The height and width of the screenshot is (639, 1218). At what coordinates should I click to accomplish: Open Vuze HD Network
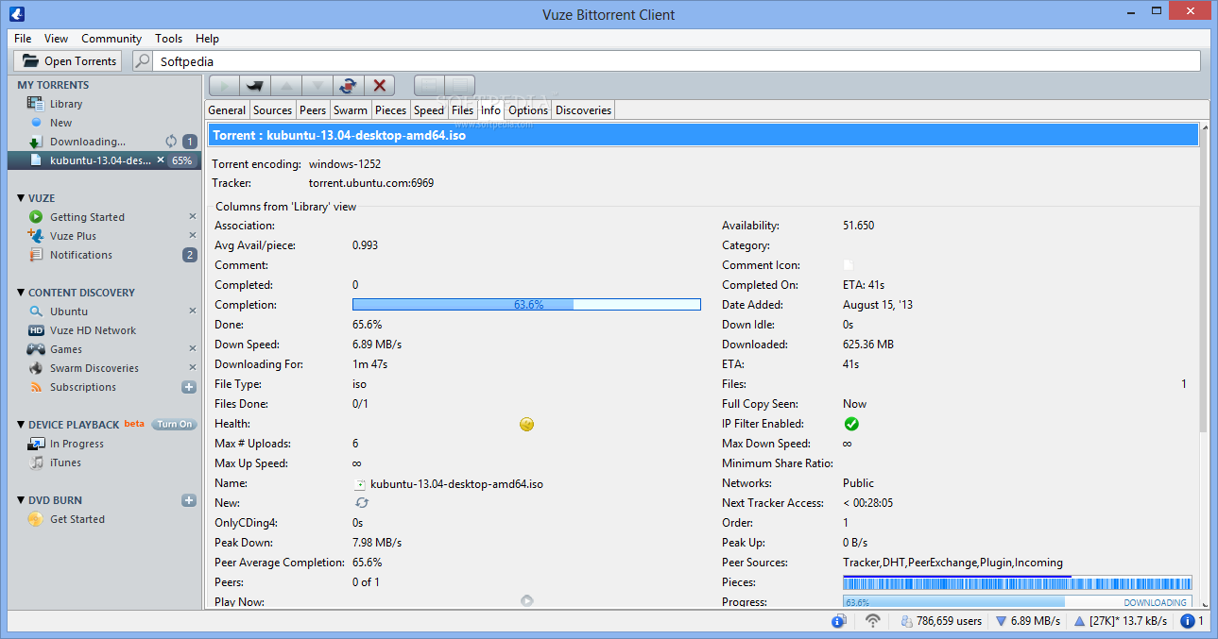pyautogui.click(x=93, y=330)
